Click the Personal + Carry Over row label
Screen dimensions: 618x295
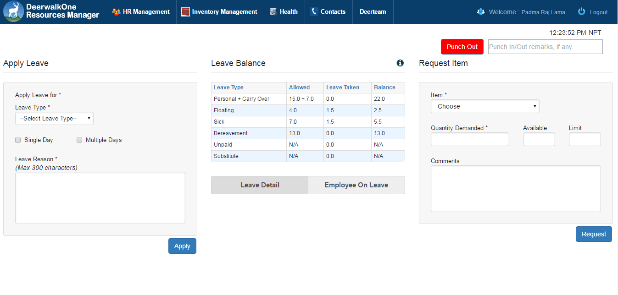[241, 99]
